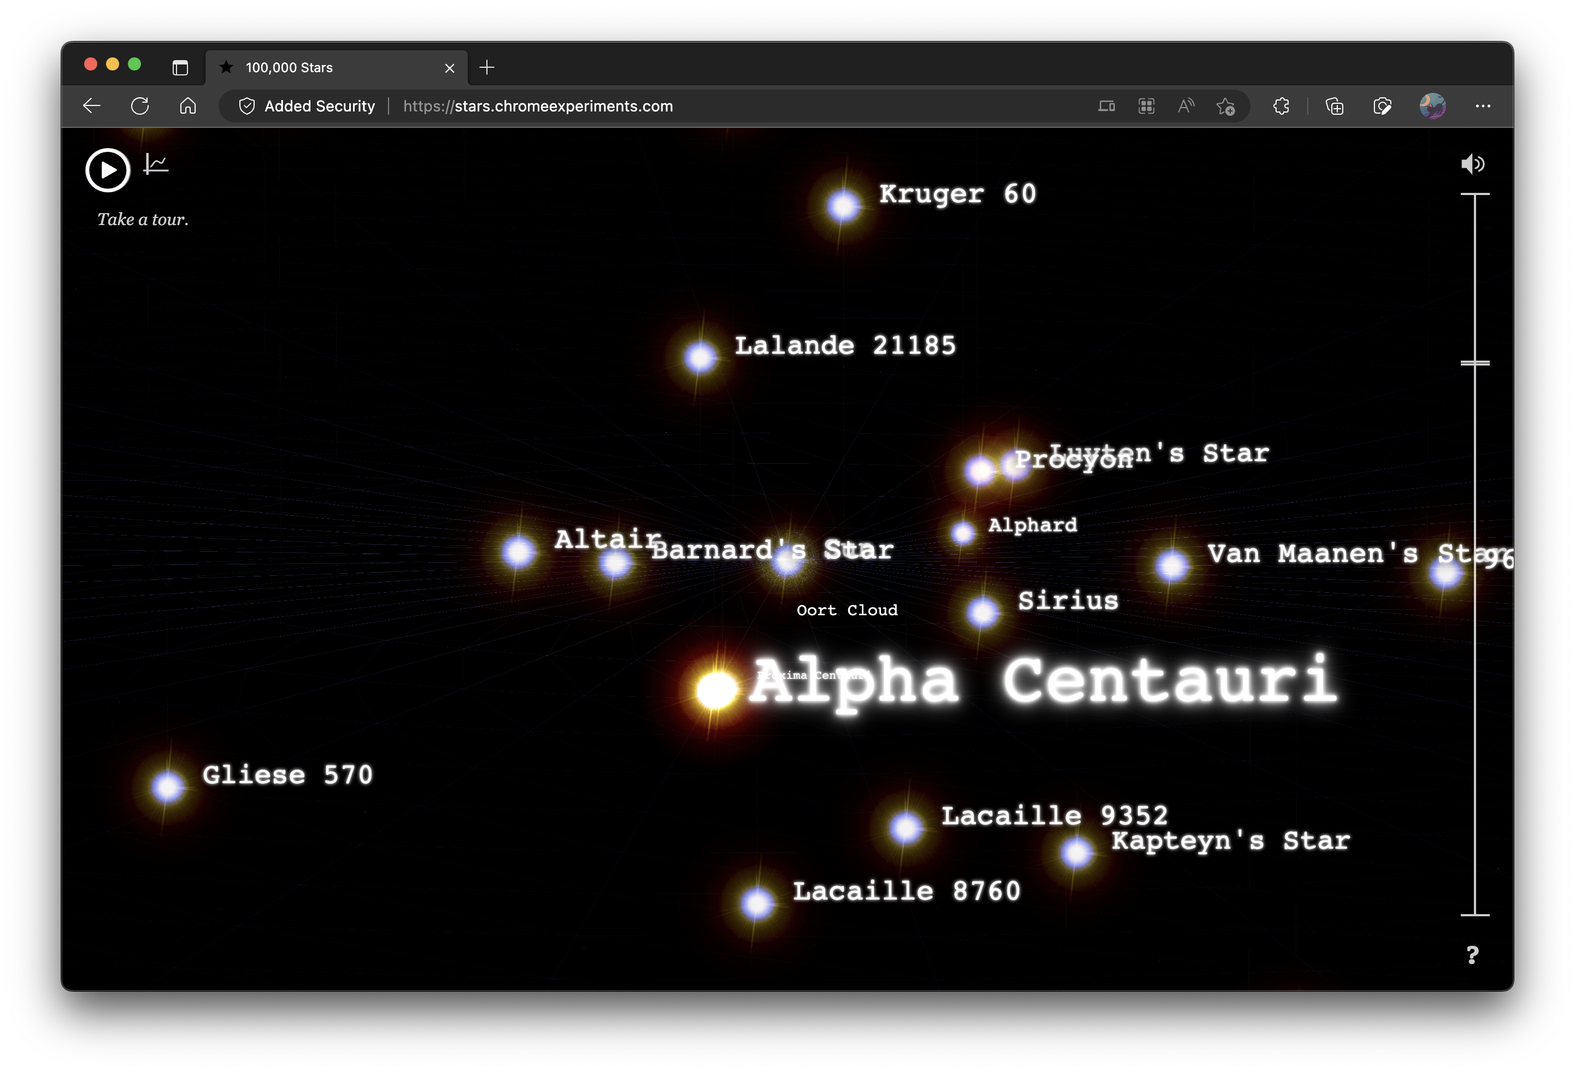Open Settings and more ellipsis menu
The height and width of the screenshot is (1072, 1575).
(x=1483, y=107)
